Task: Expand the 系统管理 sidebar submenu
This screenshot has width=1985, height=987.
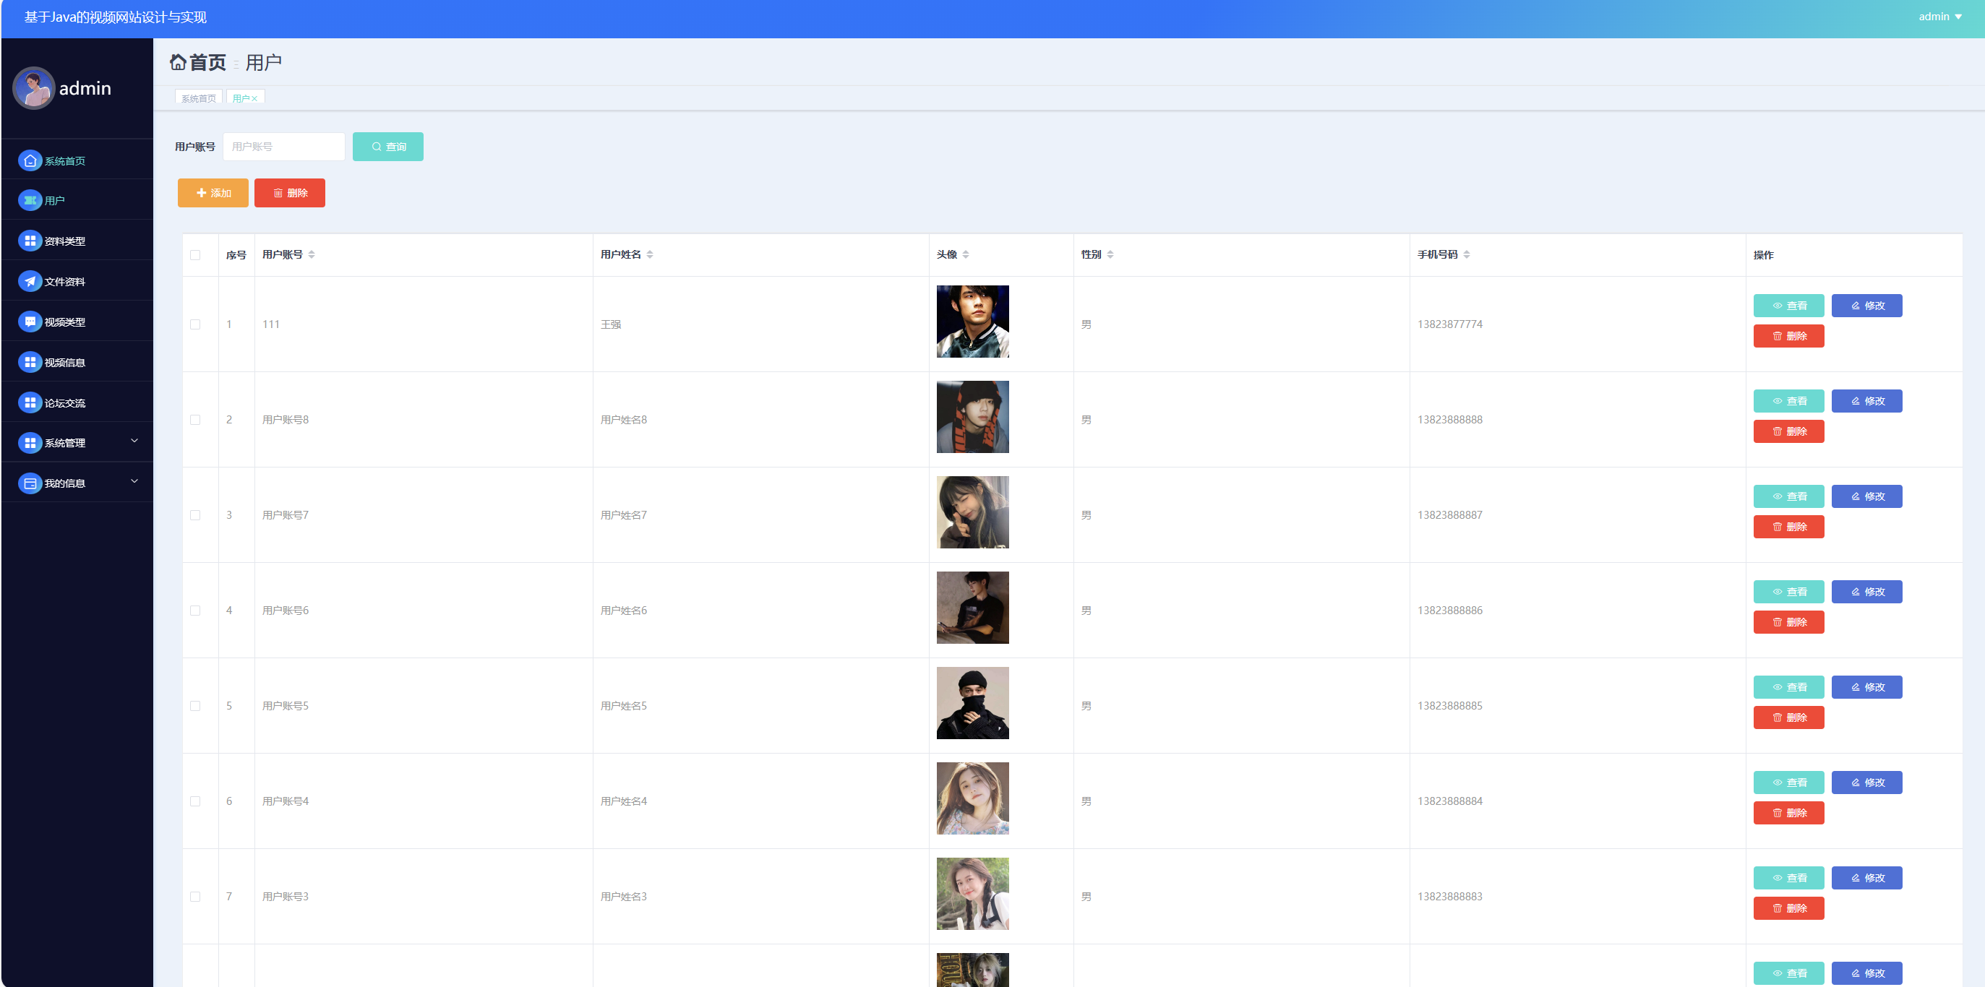Action: point(134,441)
